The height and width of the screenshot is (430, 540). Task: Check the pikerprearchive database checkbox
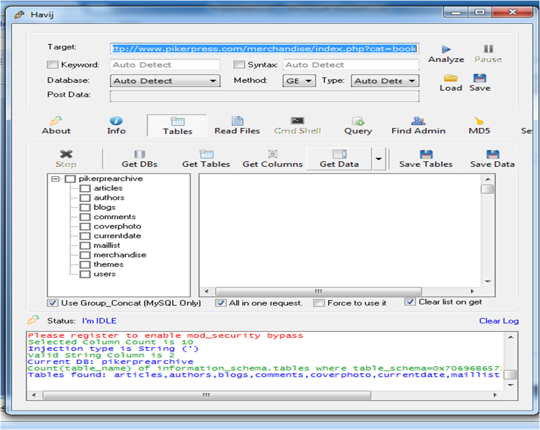[x=70, y=179]
